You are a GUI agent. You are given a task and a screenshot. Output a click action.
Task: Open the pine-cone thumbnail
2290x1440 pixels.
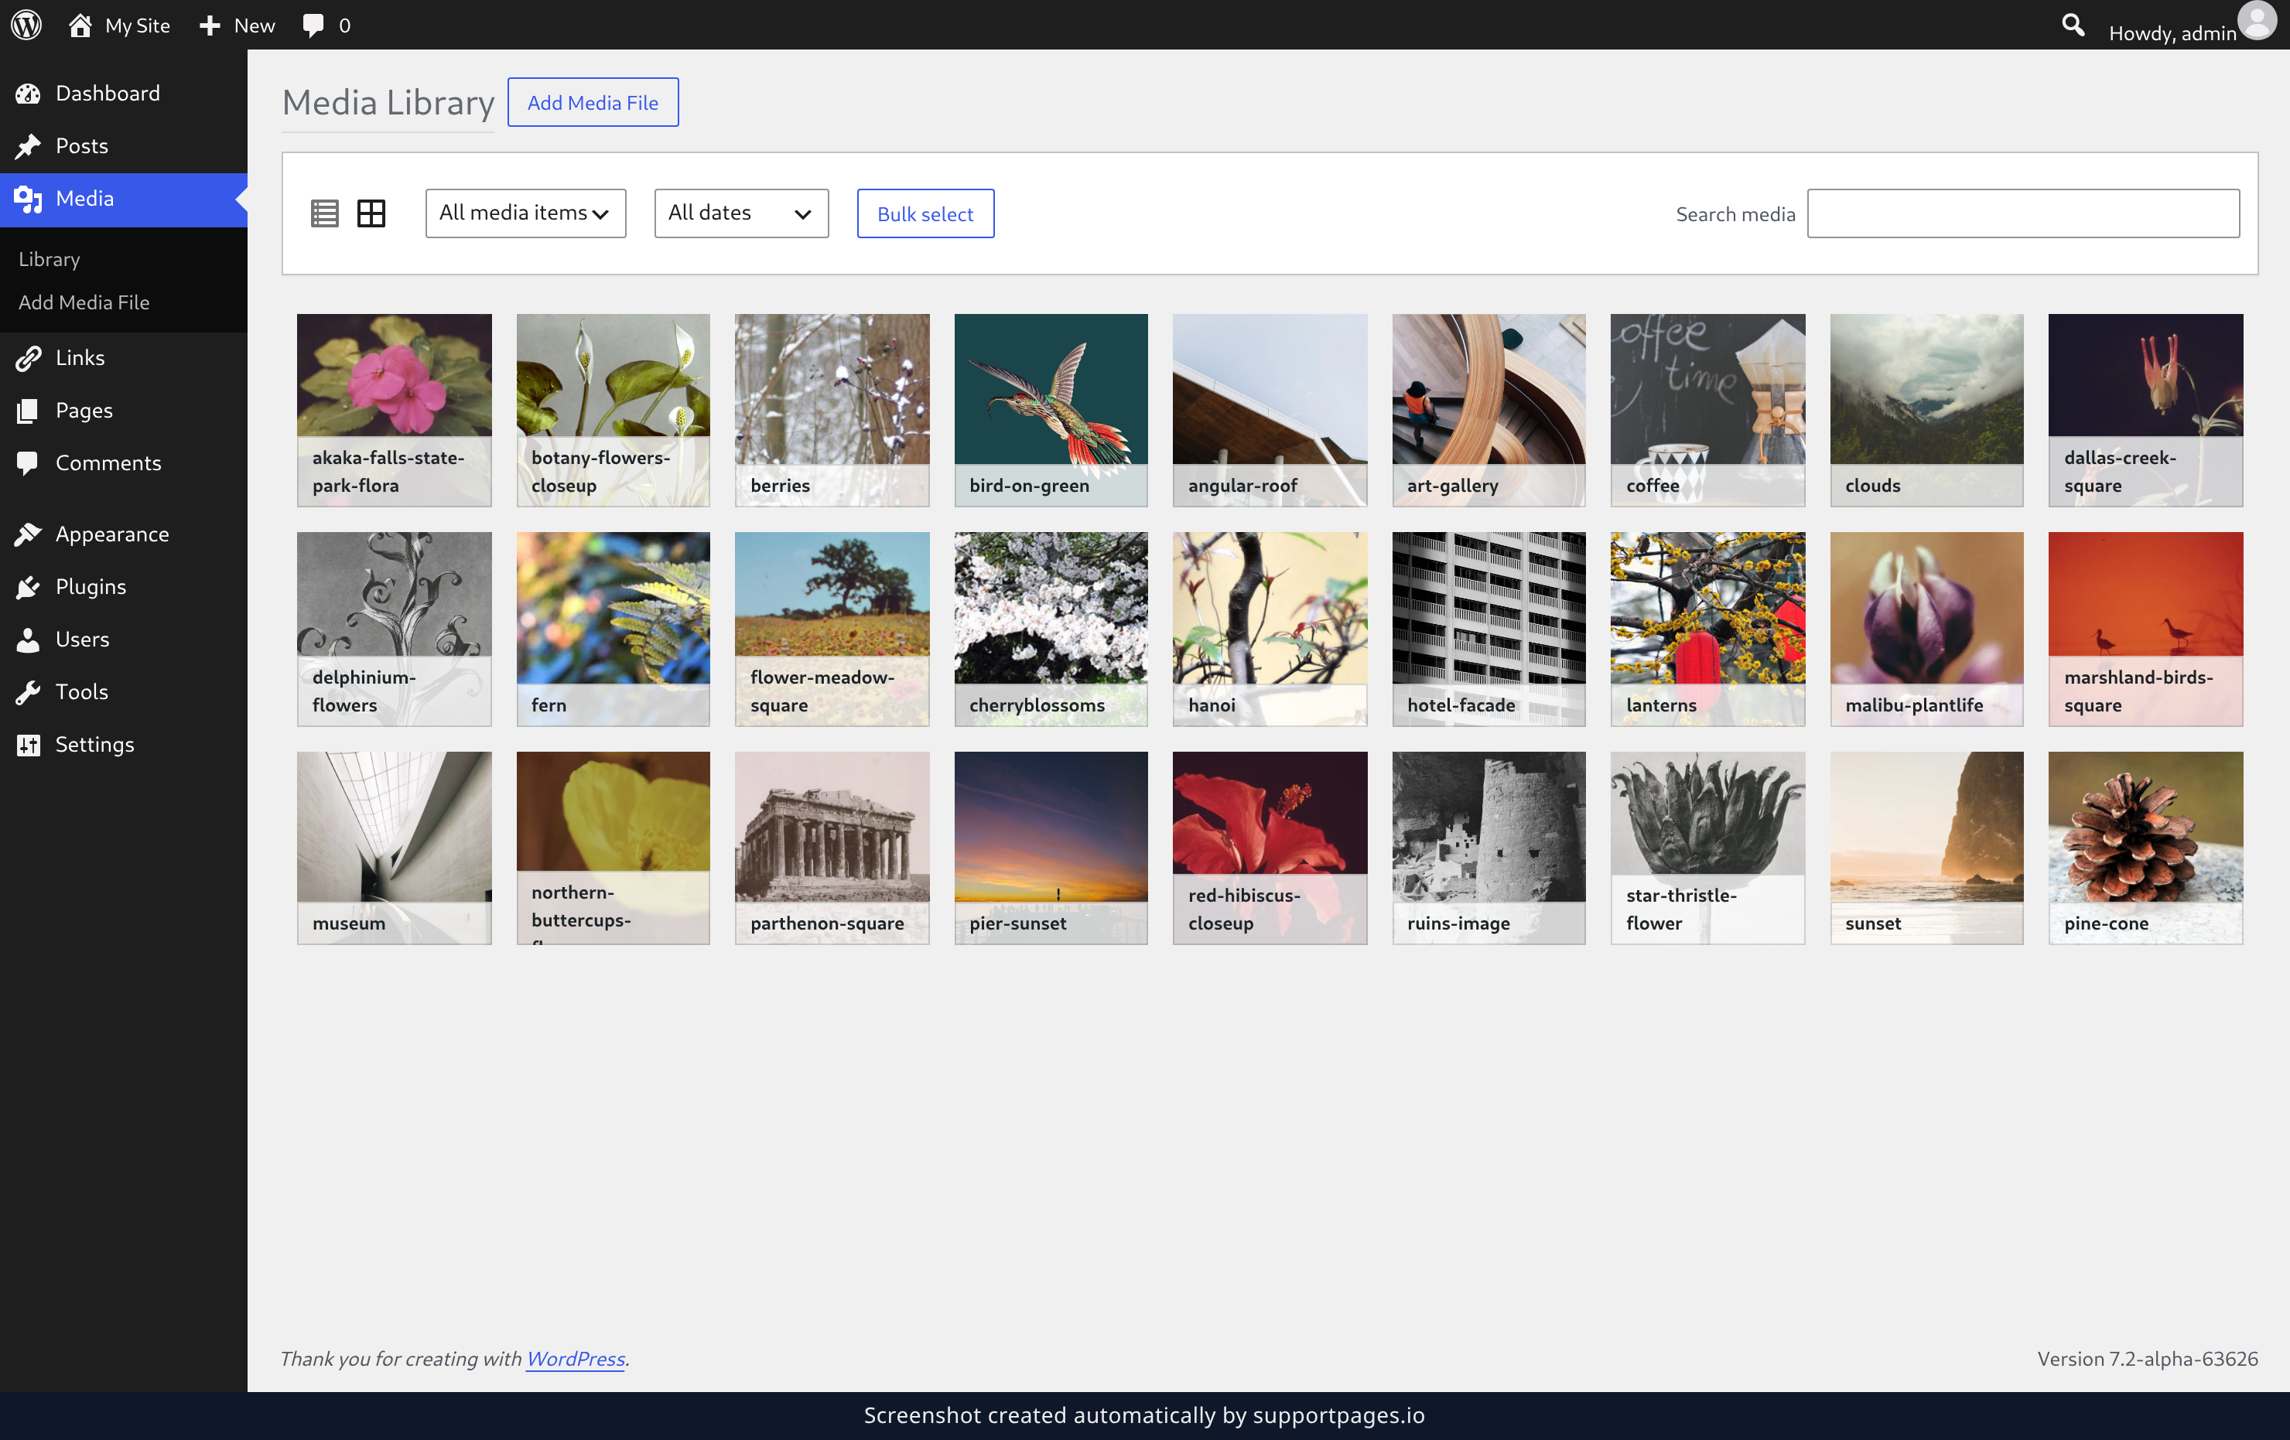point(2145,848)
